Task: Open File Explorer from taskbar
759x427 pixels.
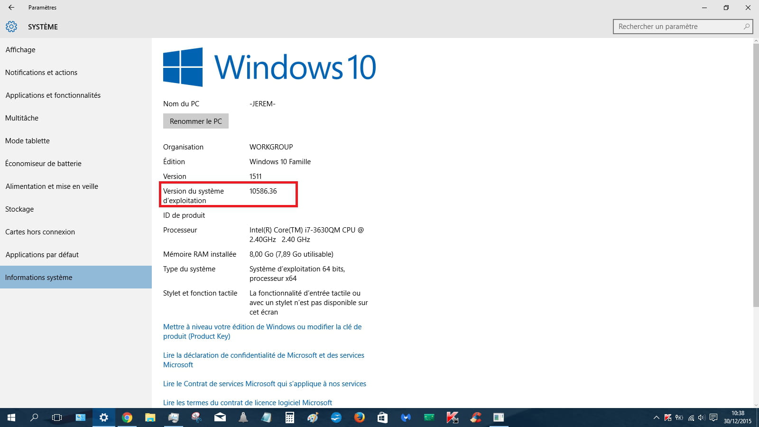Action: click(x=150, y=418)
